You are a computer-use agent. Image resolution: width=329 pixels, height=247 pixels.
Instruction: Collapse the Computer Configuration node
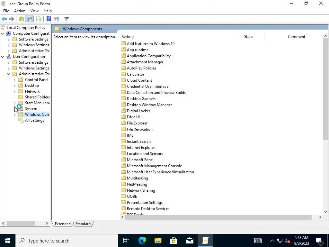(x=3, y=33)
